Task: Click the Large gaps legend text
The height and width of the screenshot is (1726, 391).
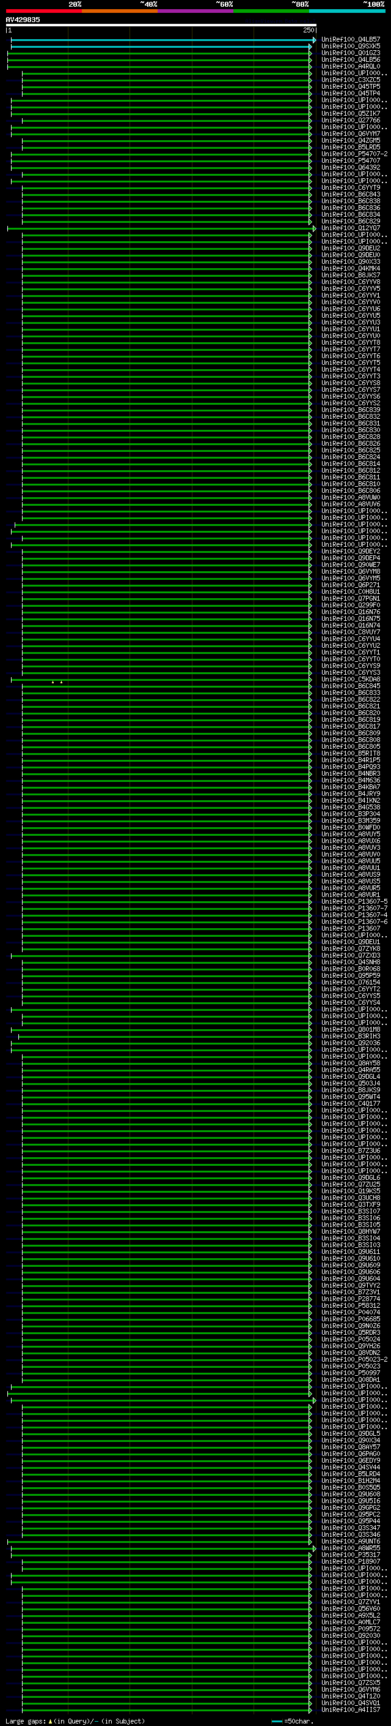Action: point(75,1720)
